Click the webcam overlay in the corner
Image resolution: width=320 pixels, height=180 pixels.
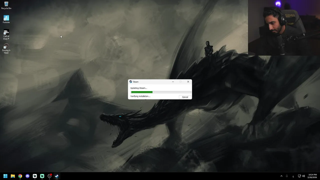coord(284,27)
